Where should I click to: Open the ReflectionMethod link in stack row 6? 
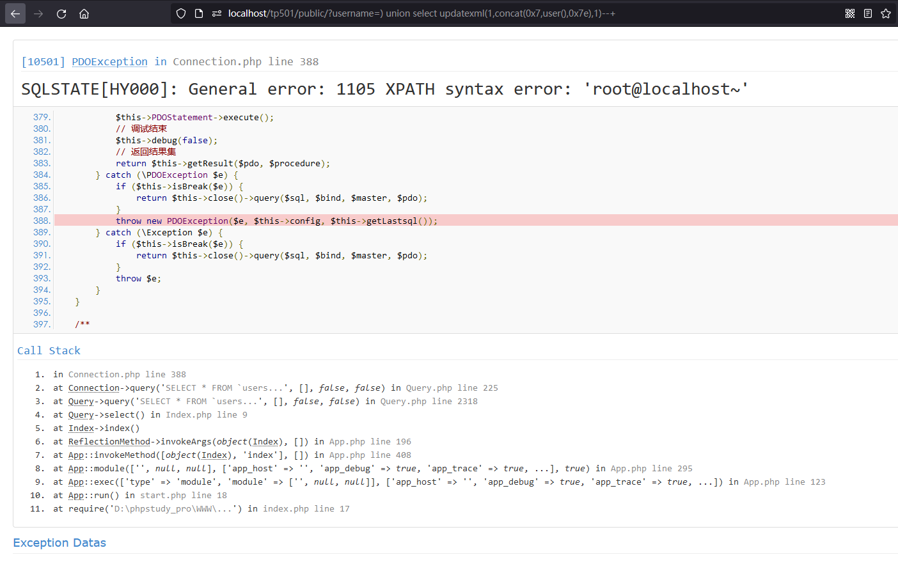point(109,442)
